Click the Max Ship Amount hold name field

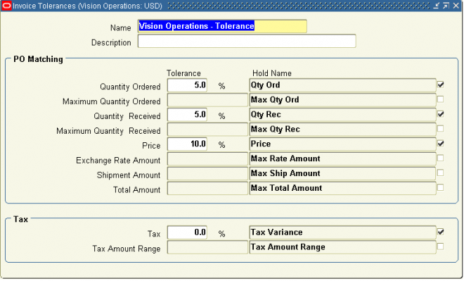pos(342,173)
